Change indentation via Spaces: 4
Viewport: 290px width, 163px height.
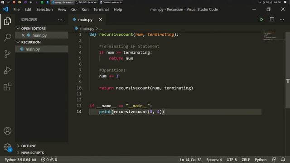[x=214, y=159]
